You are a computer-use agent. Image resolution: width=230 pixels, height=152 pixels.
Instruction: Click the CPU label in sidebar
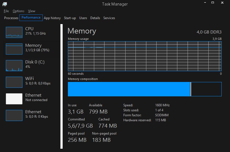(29, 29)
